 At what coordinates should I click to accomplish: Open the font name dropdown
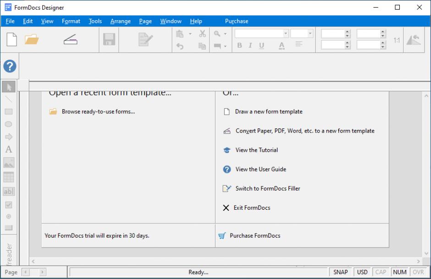click(286, 33)
